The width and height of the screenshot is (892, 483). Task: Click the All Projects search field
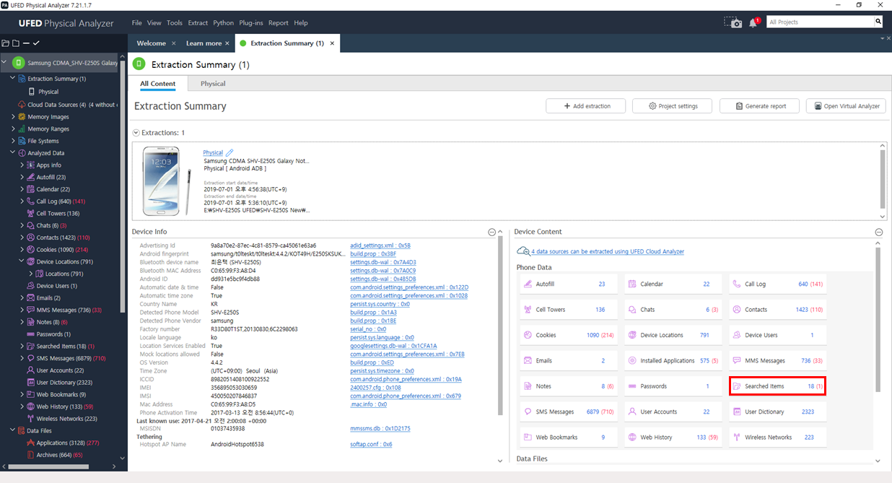tap(819, 22)
